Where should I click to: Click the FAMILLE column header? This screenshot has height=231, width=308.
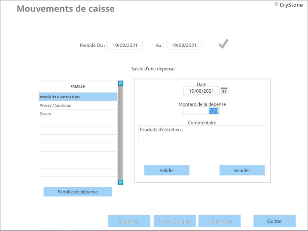coord(78,86)
